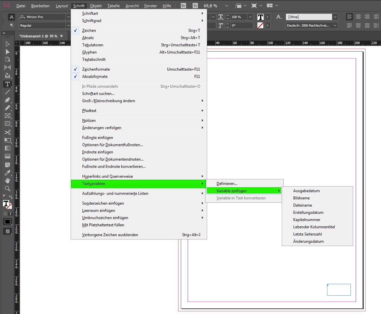The height and width of the screenshot is (314, 381).
Task: Close the Unbenannt-1 document tab
Action: (x=61, y=36)
